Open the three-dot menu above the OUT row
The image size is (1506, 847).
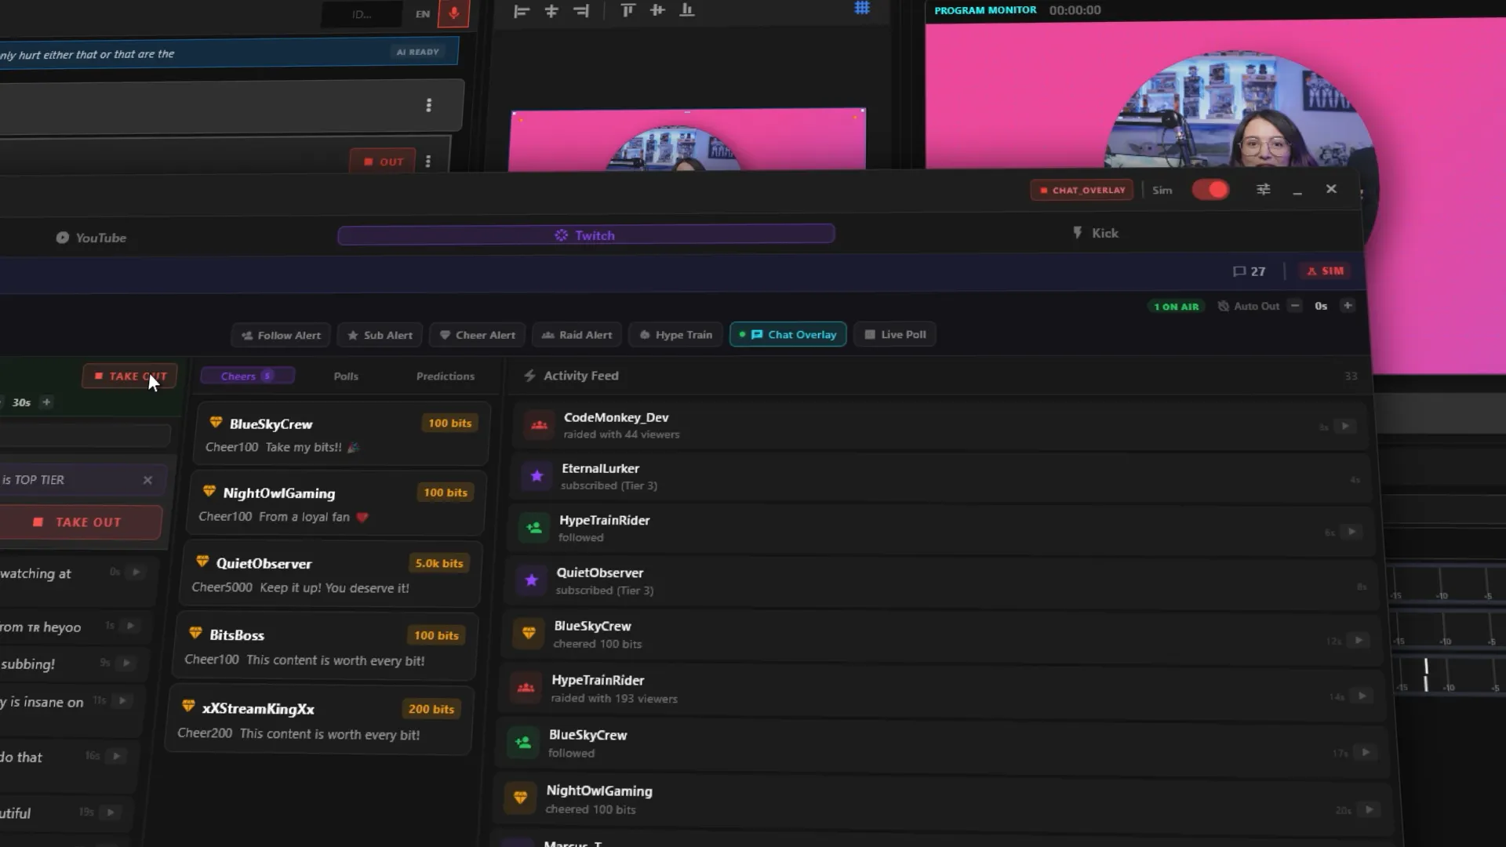(428, 105)
